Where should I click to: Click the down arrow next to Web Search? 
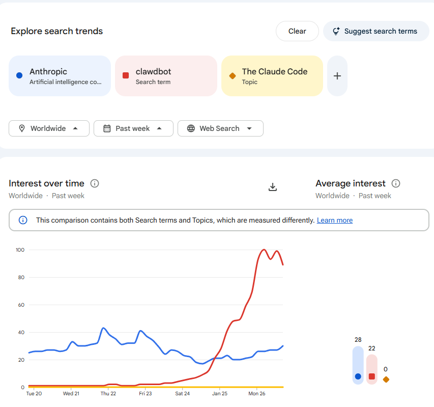249,128
